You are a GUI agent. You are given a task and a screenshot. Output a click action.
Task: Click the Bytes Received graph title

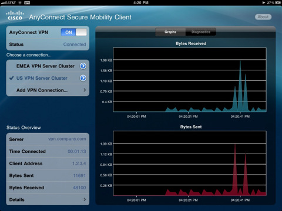191,43
